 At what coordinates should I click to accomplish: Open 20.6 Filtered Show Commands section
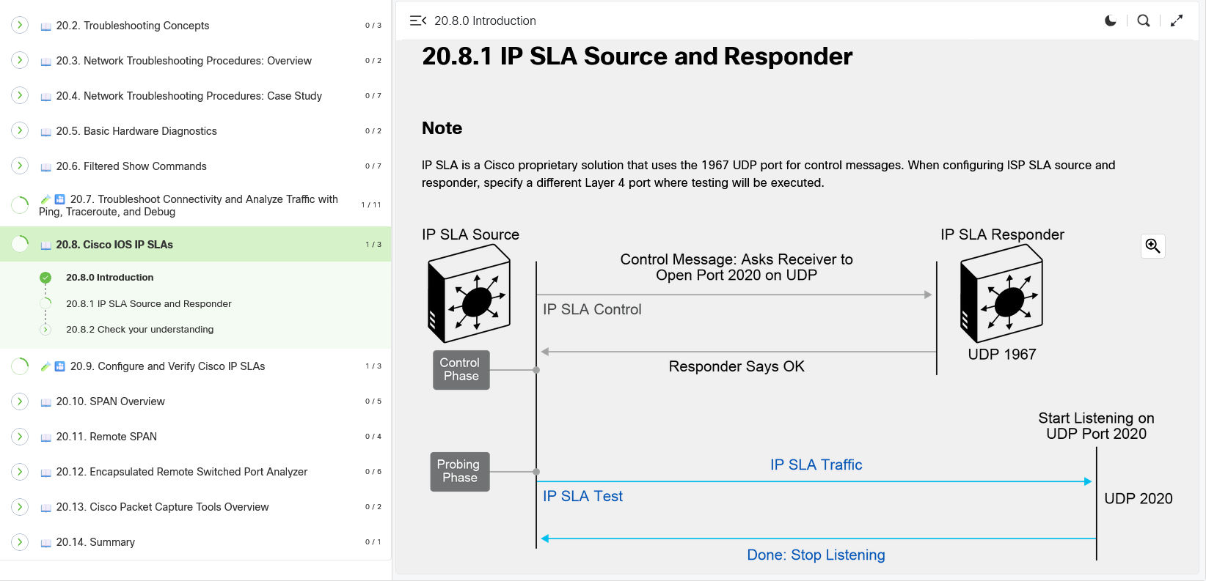tap(131, 166)
